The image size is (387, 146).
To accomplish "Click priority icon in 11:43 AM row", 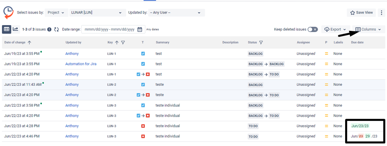I will click(x=326, y=85).
